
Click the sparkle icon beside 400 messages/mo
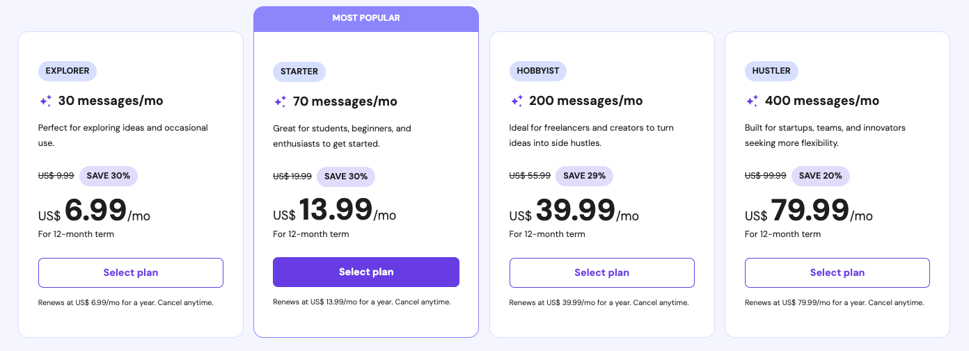click(x=752, y=101)
